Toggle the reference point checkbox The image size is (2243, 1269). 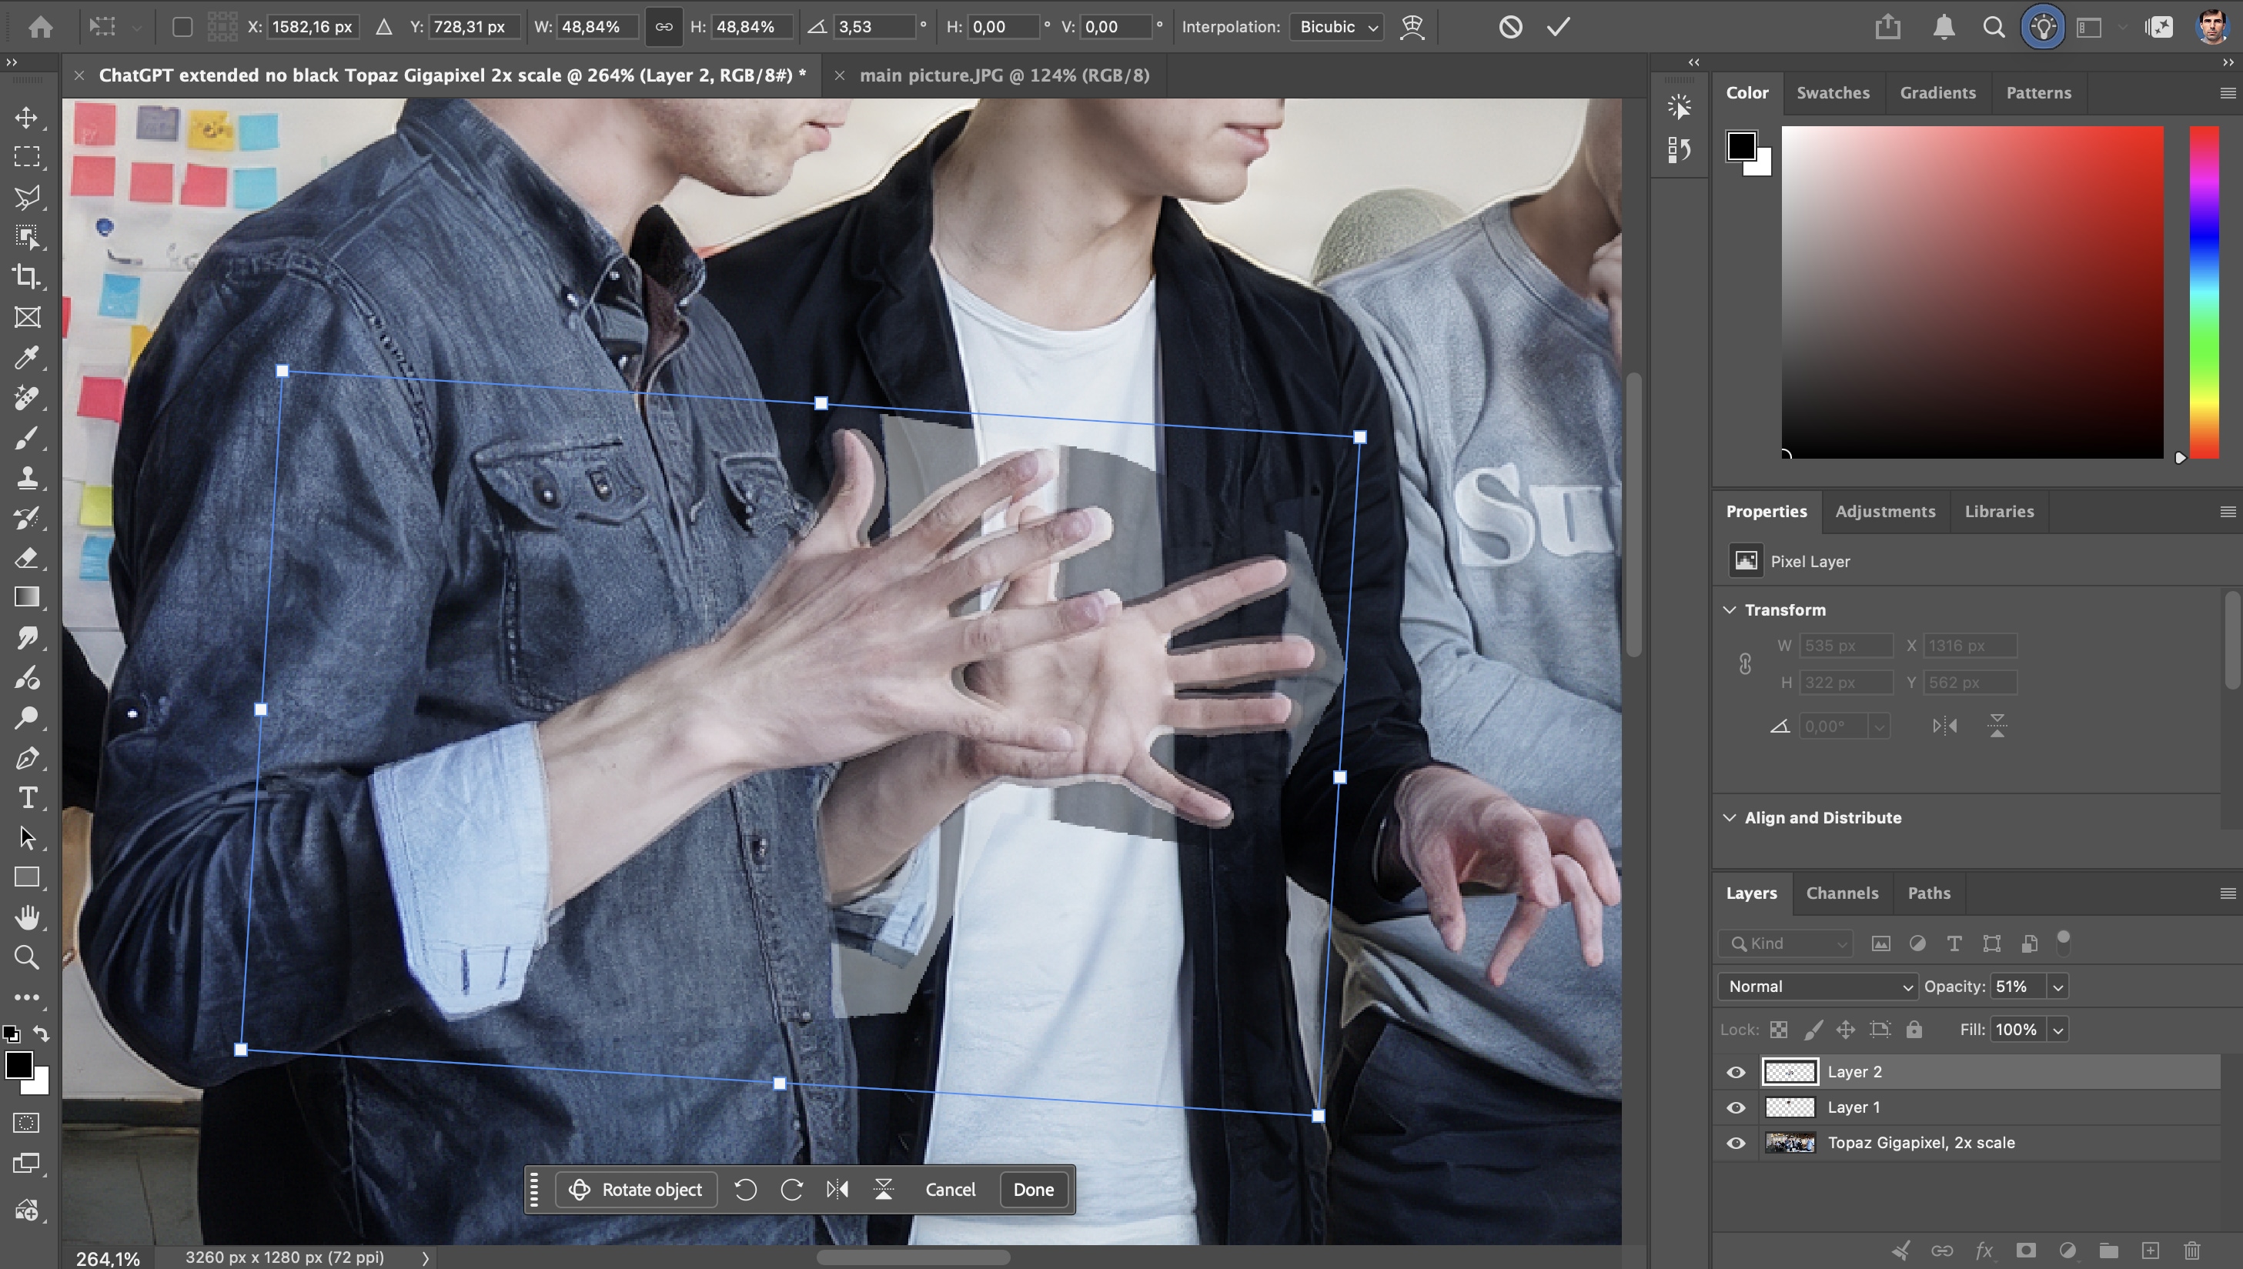[x=182, y=27]
